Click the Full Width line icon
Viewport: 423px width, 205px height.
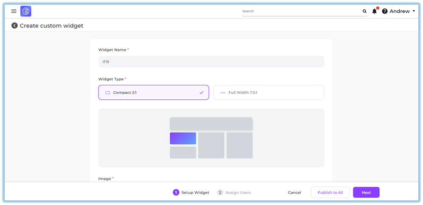coord(223,93)
